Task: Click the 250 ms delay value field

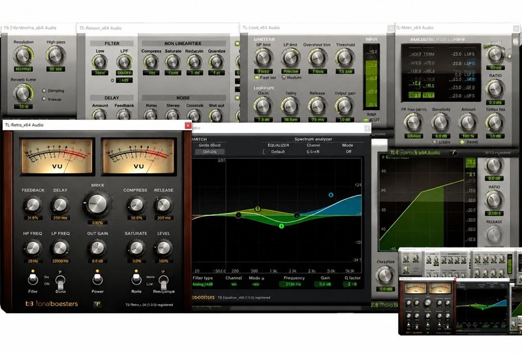Action: [60, 218]
